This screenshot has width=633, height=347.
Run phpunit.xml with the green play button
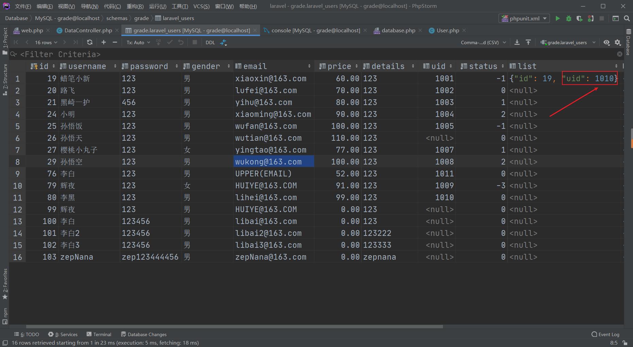[558, 18]
